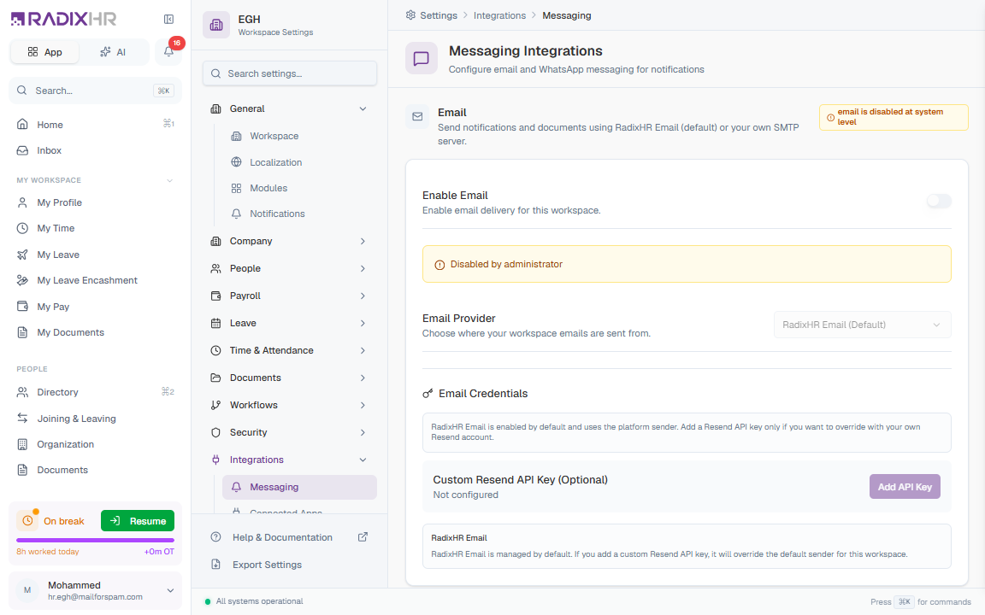The height and width of the screenshot is (615, 985).
Task: Click the EGH workspace building icon
Action: (216, 25)
